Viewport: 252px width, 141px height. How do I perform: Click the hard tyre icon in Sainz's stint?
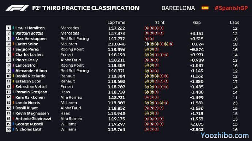pyautogui.click(x=146, y=44)
